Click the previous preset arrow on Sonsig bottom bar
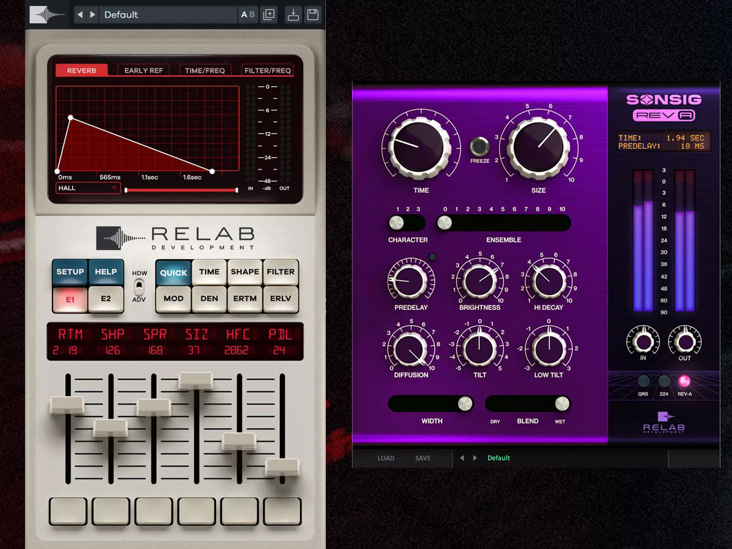The height and width of the screenshot is (549, 732). tap(462, 457)
